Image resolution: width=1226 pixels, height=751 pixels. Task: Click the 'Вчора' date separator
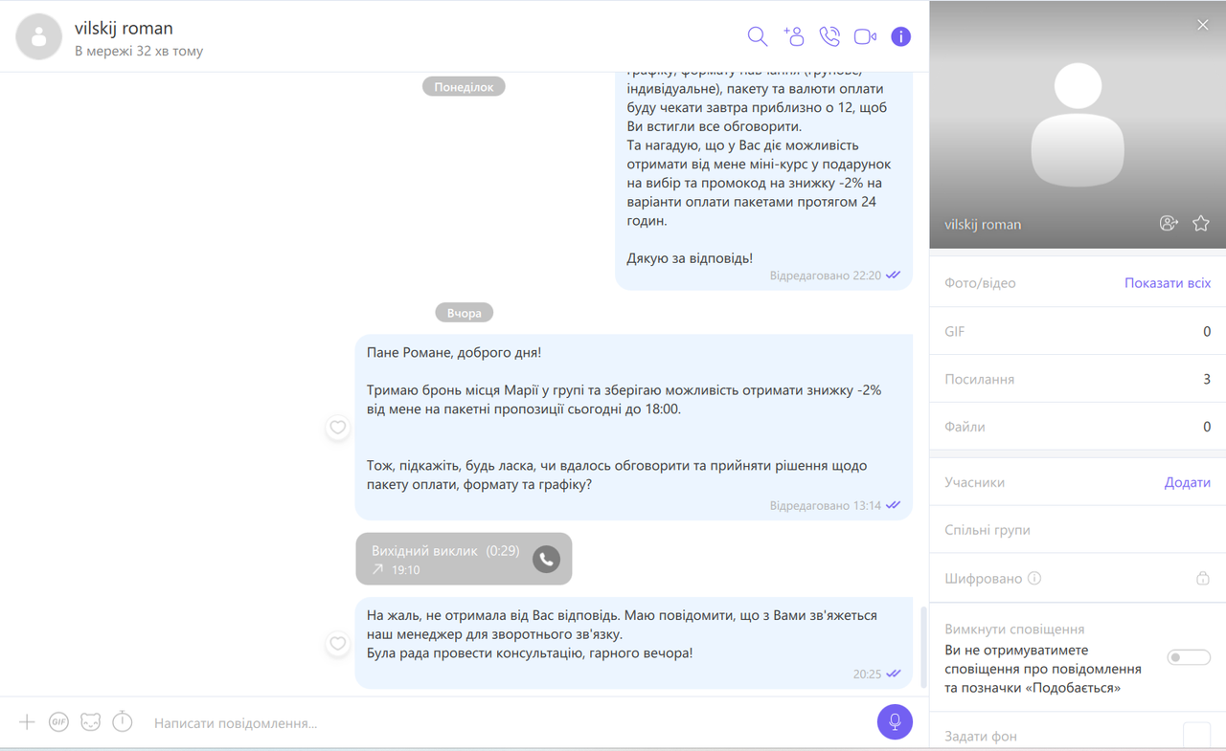(464, 313)
